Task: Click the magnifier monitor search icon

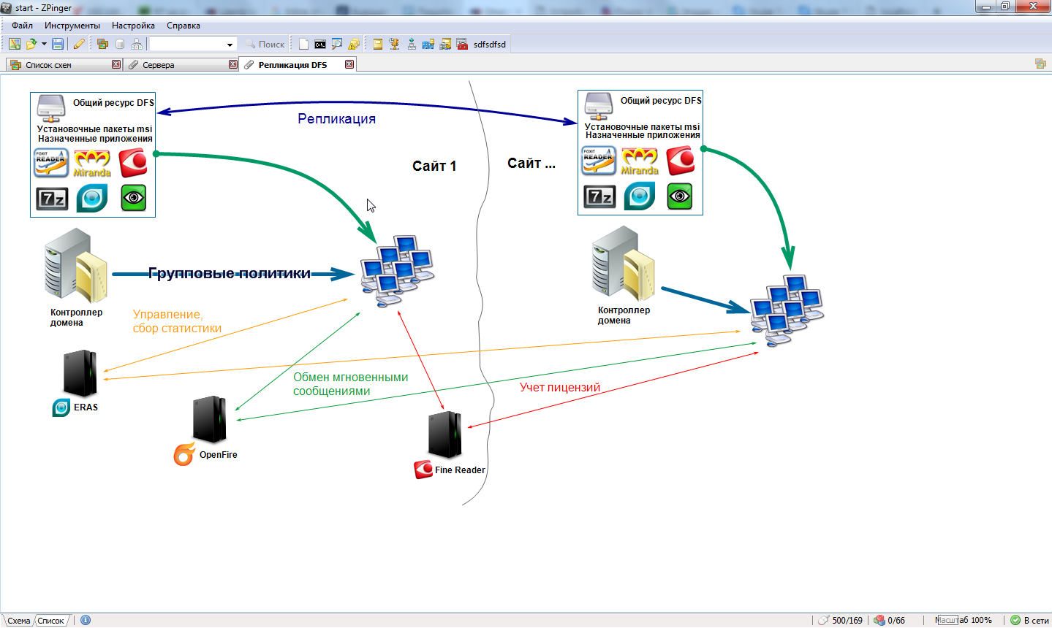Action: tap(337, 44)
